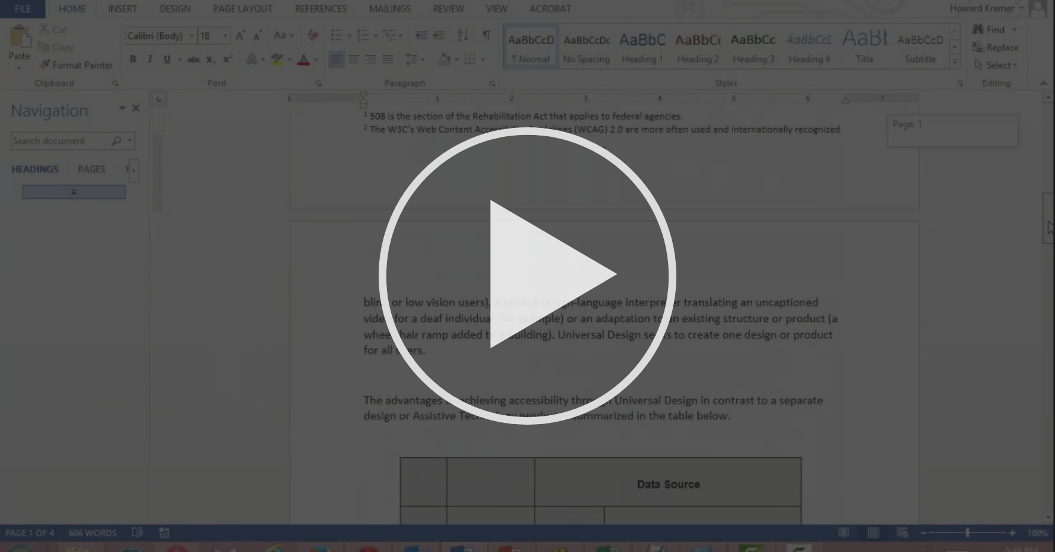Click the Borders icon

470,59
